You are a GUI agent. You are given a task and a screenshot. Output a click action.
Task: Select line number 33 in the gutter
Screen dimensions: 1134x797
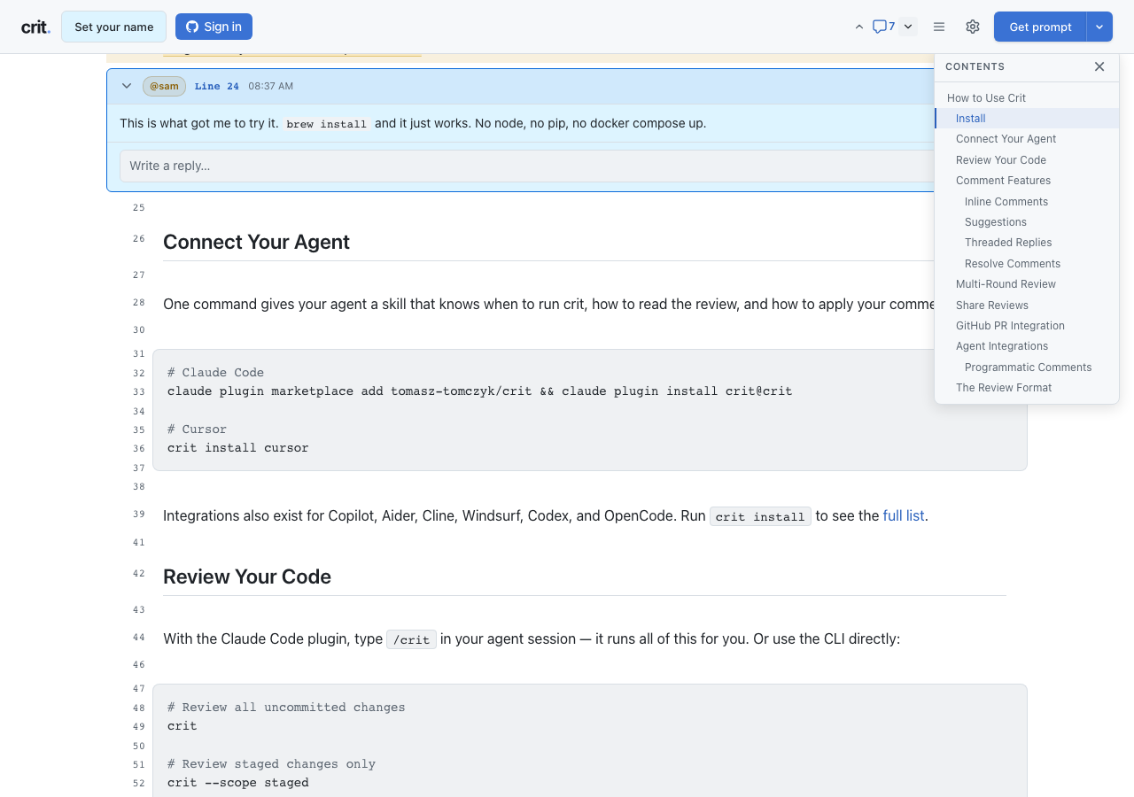coord(139,391)
